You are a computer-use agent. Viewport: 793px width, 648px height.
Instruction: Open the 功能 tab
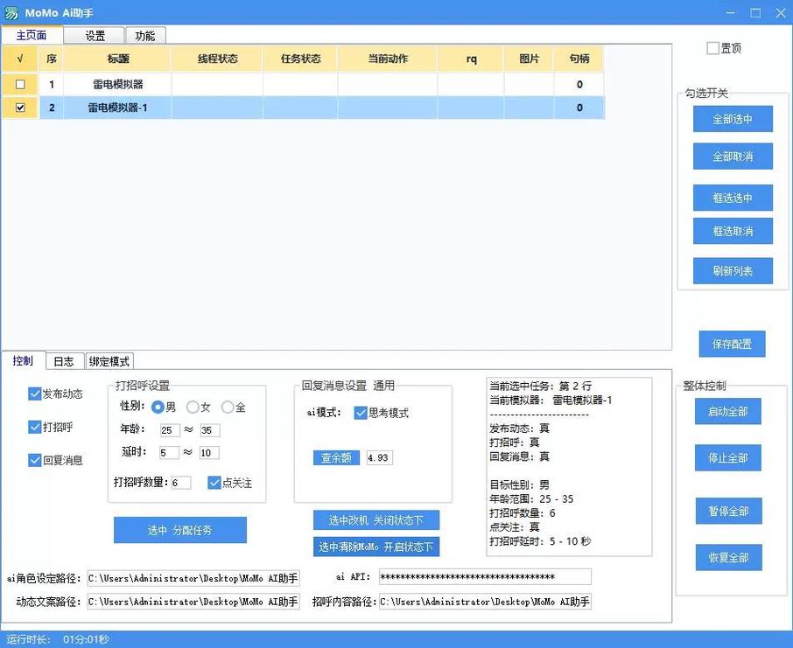click(x=145, y=35)
